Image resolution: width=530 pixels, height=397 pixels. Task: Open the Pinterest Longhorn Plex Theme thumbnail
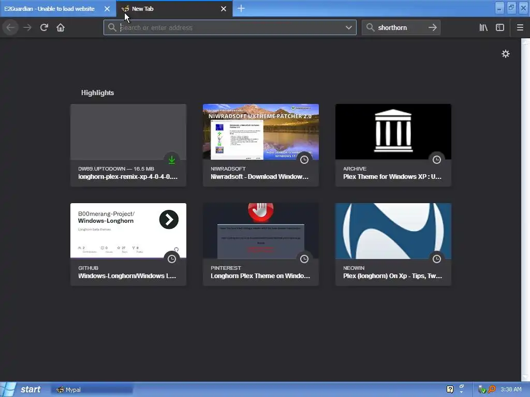[261, 231]
